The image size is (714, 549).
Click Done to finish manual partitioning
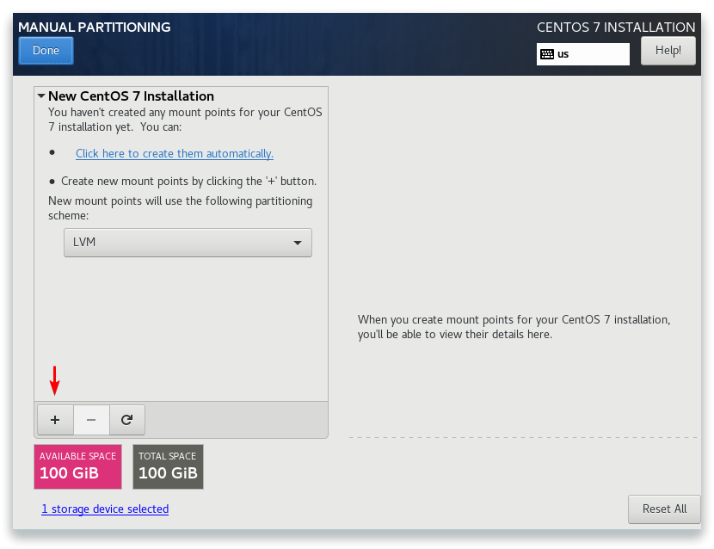point(46,51)
